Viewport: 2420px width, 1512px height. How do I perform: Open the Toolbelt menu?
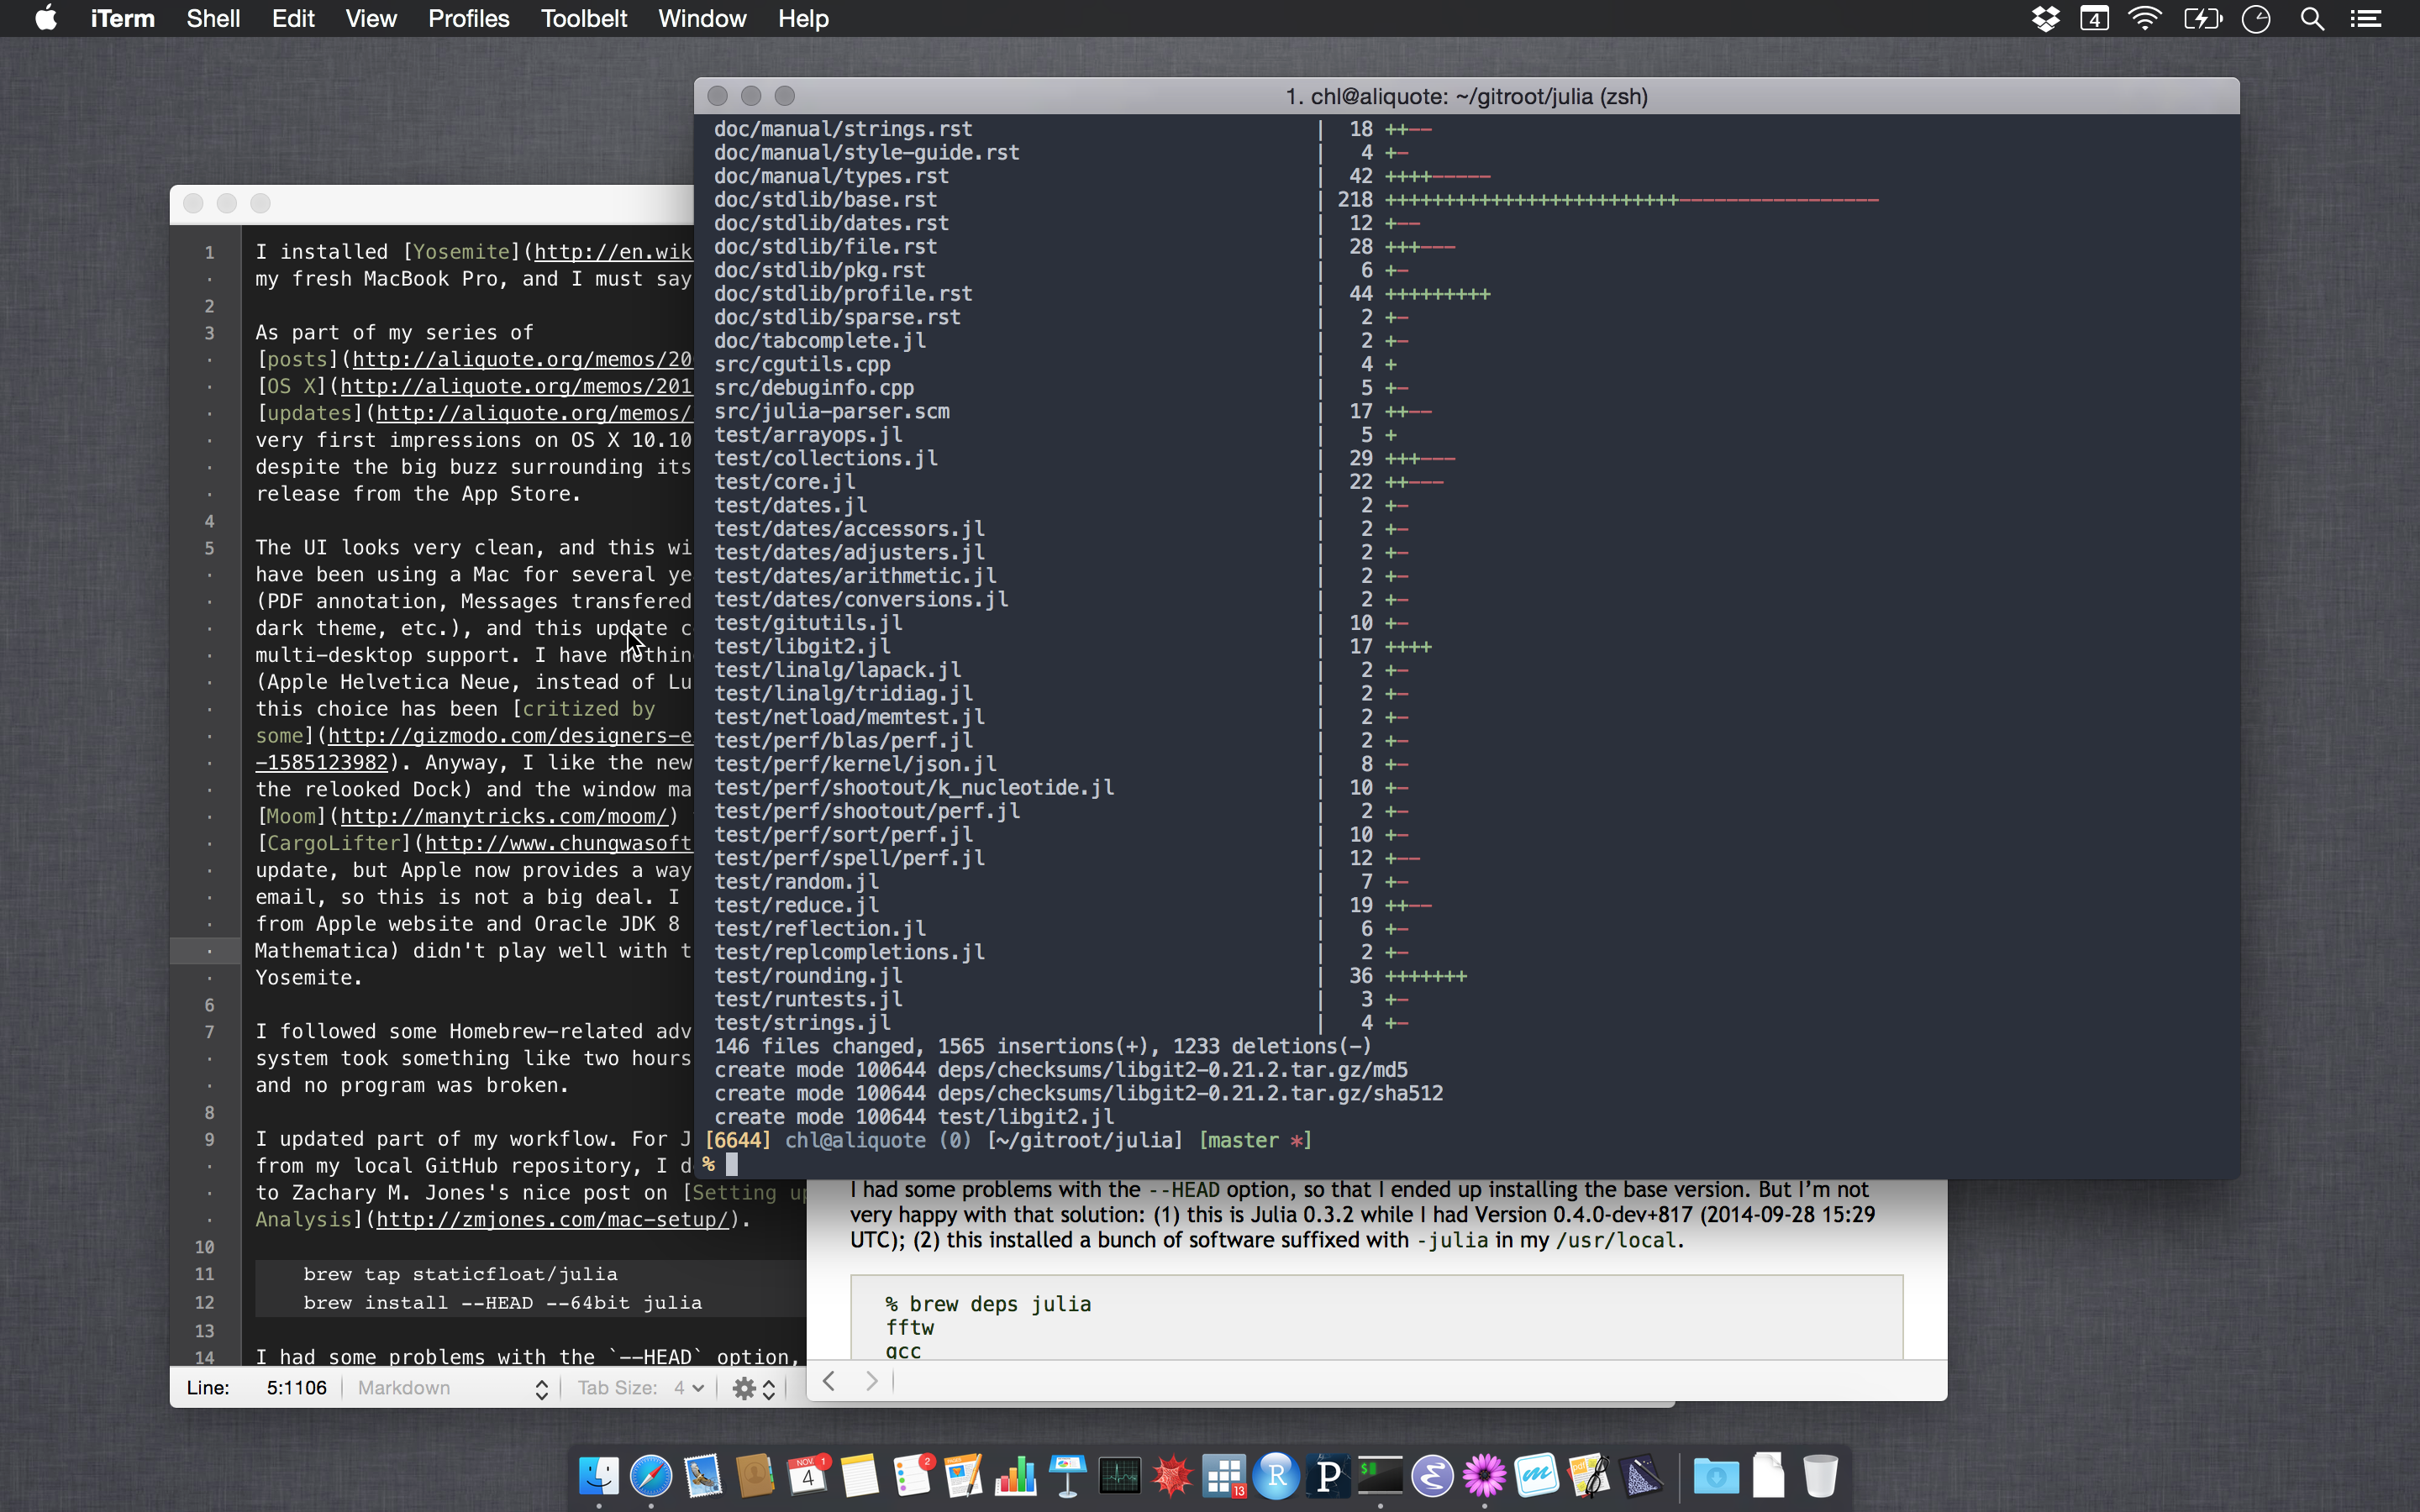pyautogui.click(x=583, y=19)
